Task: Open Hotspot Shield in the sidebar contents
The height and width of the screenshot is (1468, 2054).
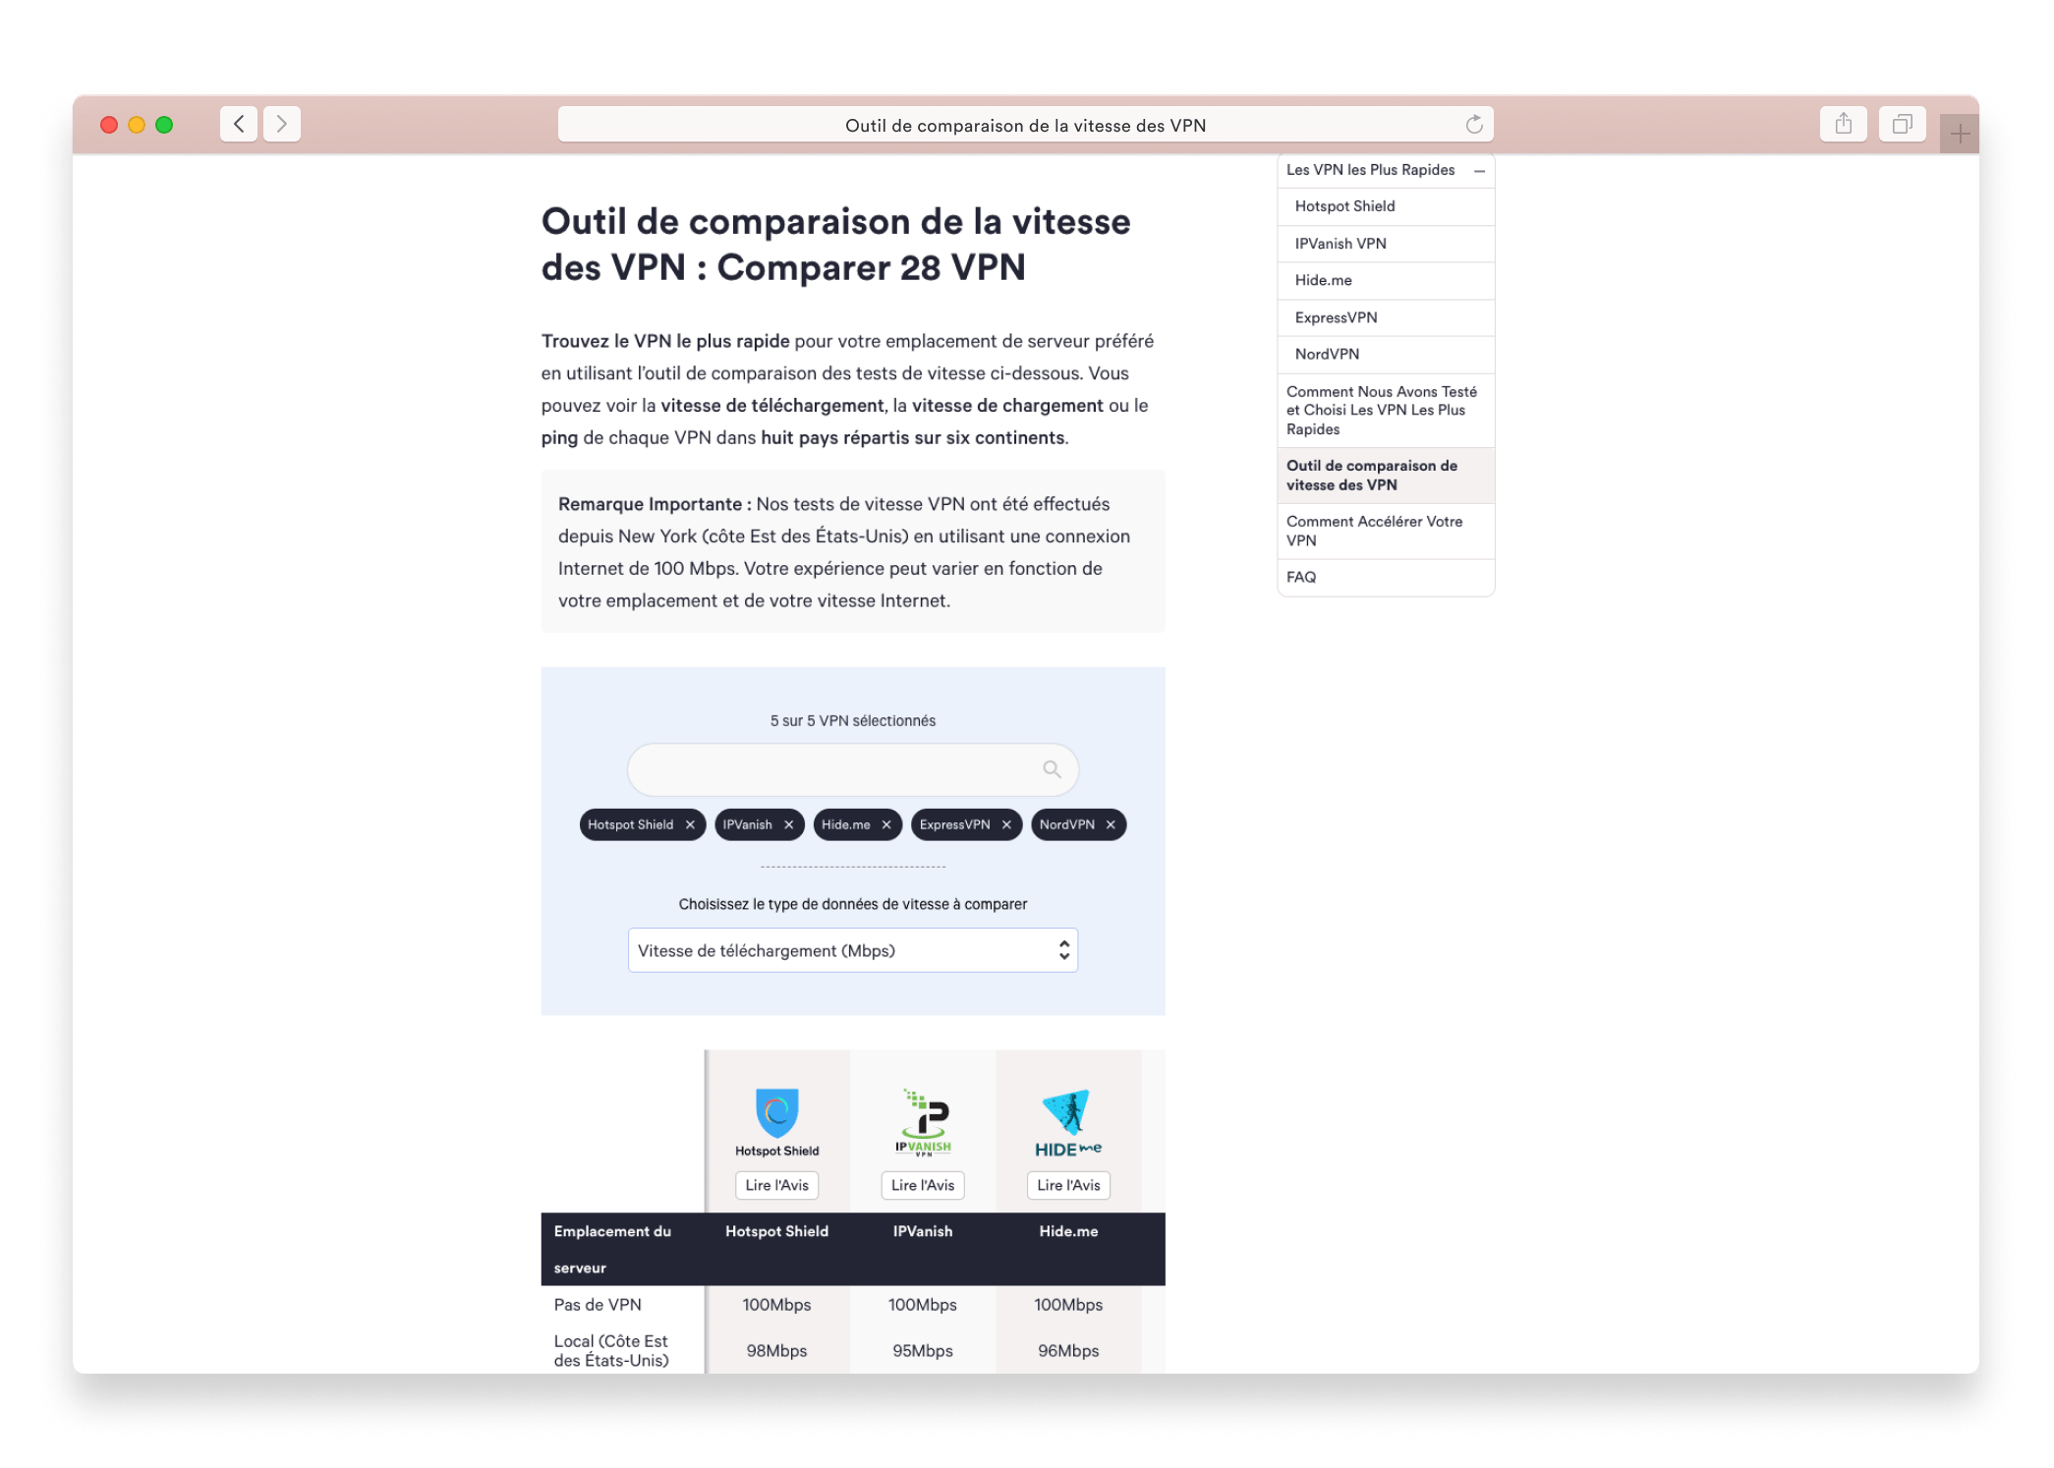Action: [x=1386, y=206]
